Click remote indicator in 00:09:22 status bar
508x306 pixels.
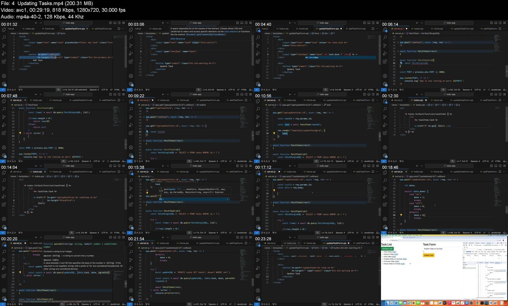point(130,161)
